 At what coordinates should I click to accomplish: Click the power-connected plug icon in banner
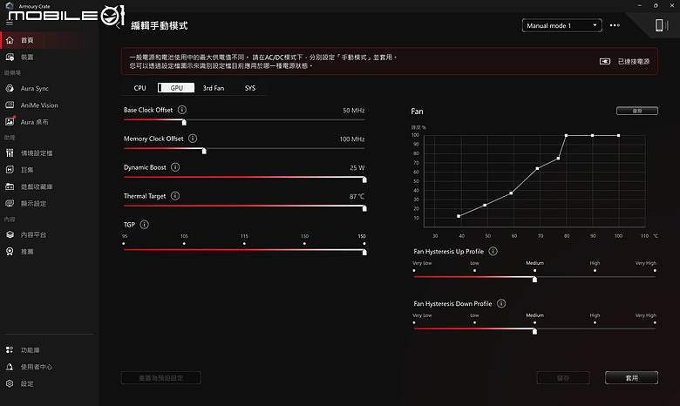pyautogui.click(x=604, y=62)
